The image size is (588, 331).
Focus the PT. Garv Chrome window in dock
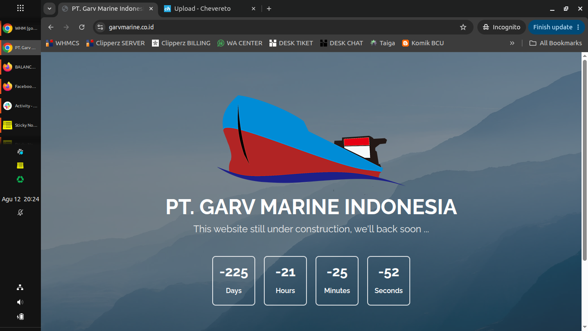[20, 48]
